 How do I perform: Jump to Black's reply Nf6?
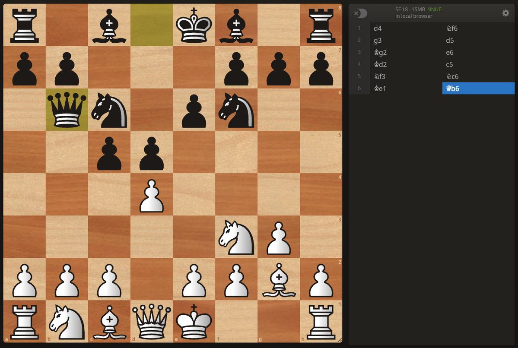click(478, 28)
